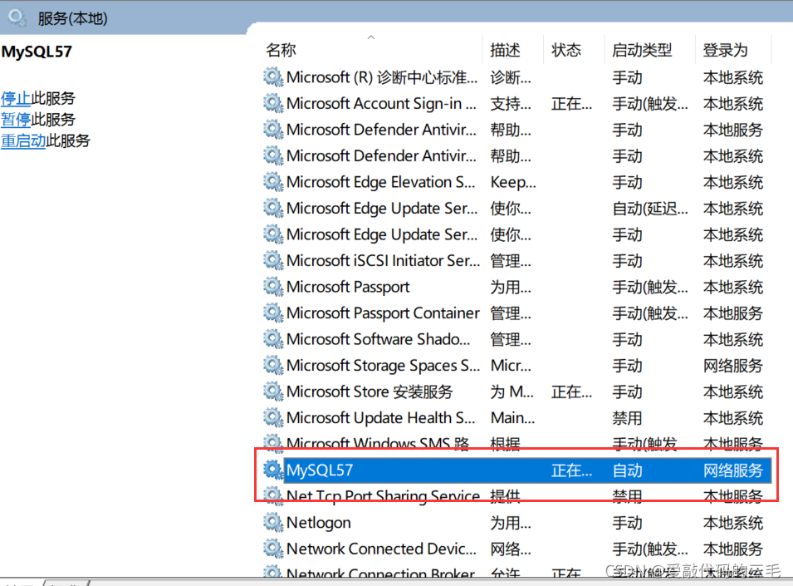793x586 pixels.
Task: Click gear icon of Microsoft Storage Spaces service
Action: point(273,366)
